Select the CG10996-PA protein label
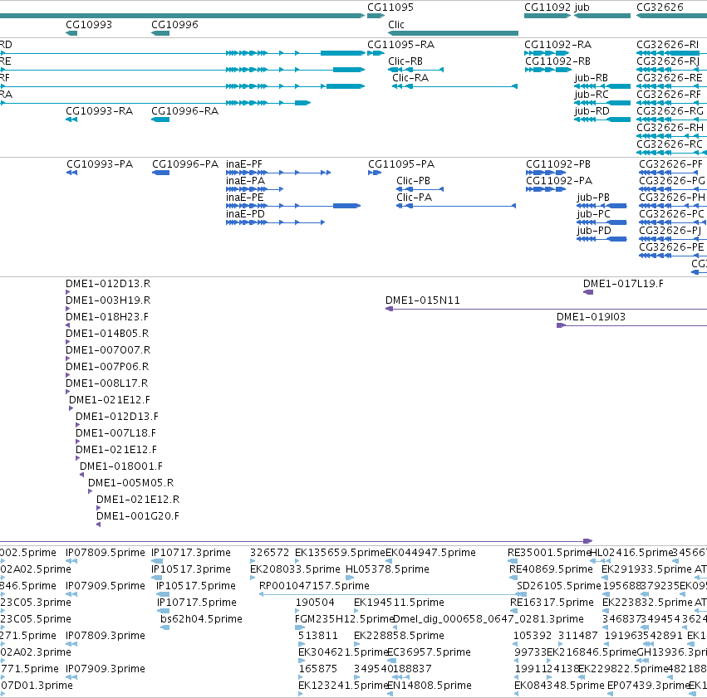 click(185, 164)
